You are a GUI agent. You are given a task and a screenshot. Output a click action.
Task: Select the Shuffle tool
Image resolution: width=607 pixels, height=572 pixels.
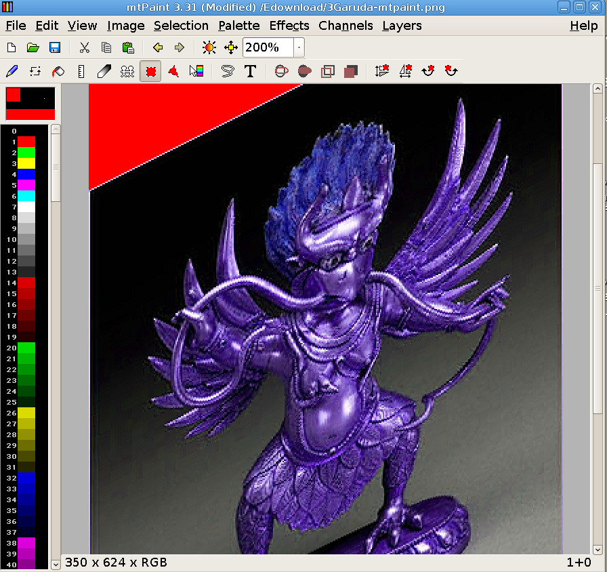(x=35, y=71)
